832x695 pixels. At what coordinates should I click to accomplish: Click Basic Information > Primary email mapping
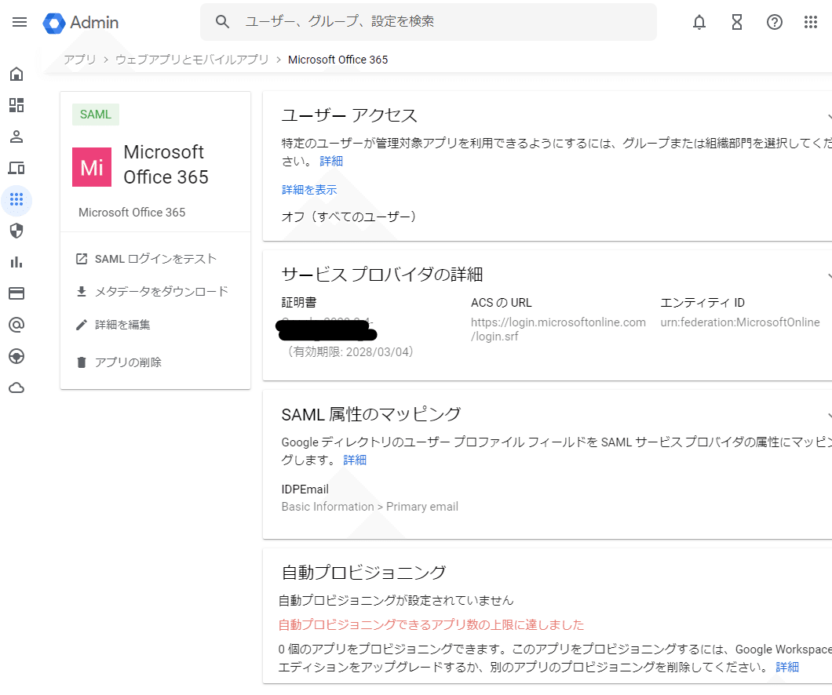(x=370, y=507)
